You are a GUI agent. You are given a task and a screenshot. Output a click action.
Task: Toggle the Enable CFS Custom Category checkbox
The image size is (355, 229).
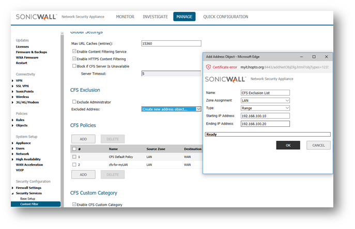click(74, 205)
